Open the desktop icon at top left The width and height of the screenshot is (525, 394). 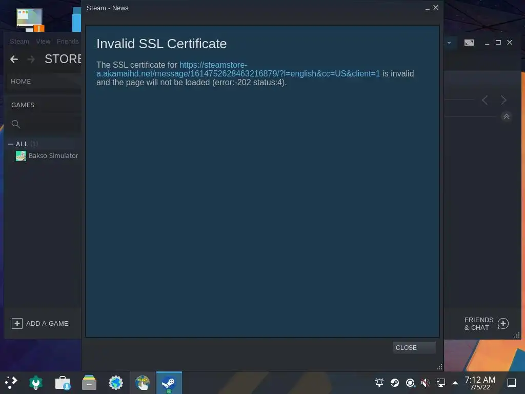[30, 20]
